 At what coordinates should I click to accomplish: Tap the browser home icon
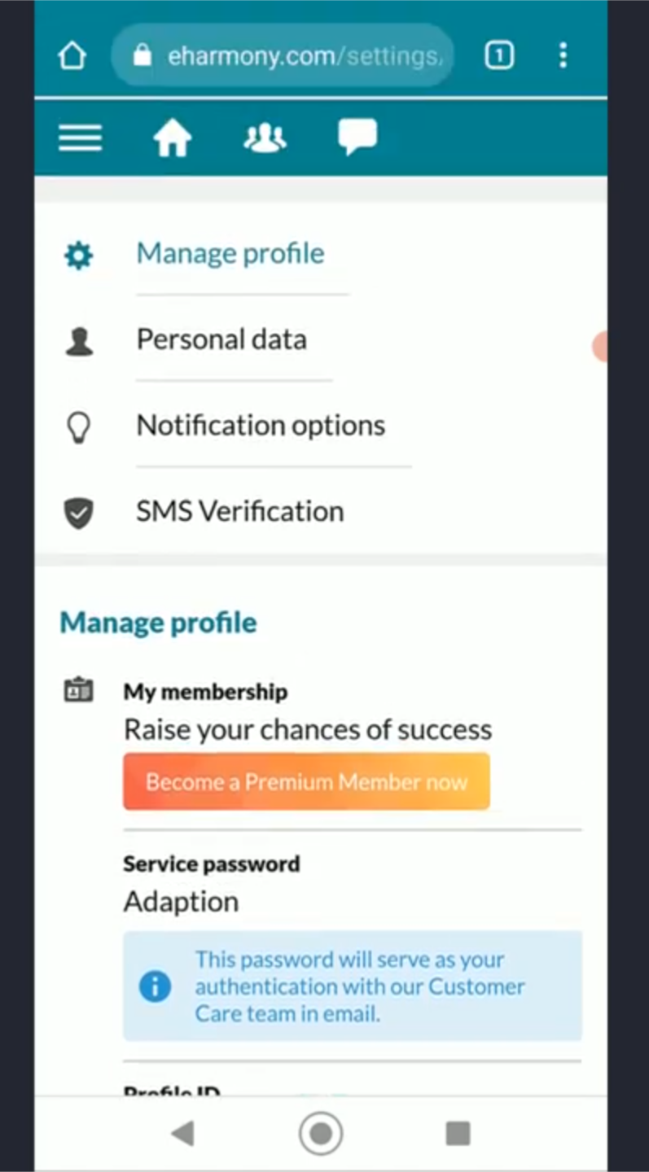[x=72, y=55]
